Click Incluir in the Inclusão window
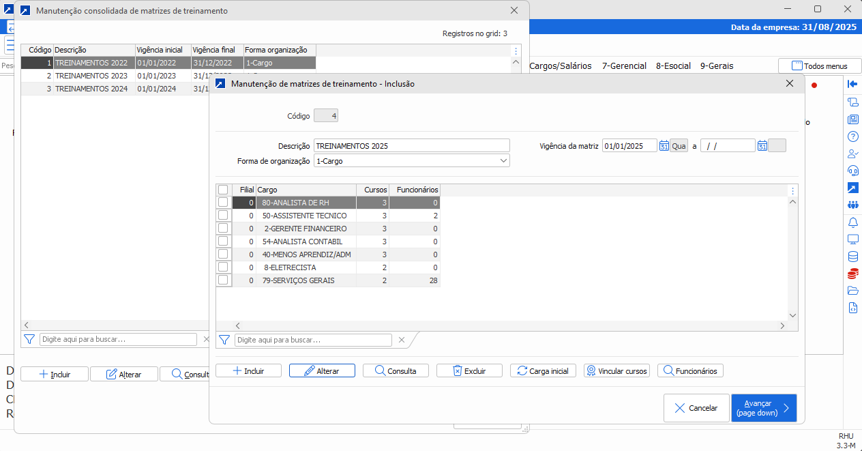Screen dimensions: 862x451 249,370
